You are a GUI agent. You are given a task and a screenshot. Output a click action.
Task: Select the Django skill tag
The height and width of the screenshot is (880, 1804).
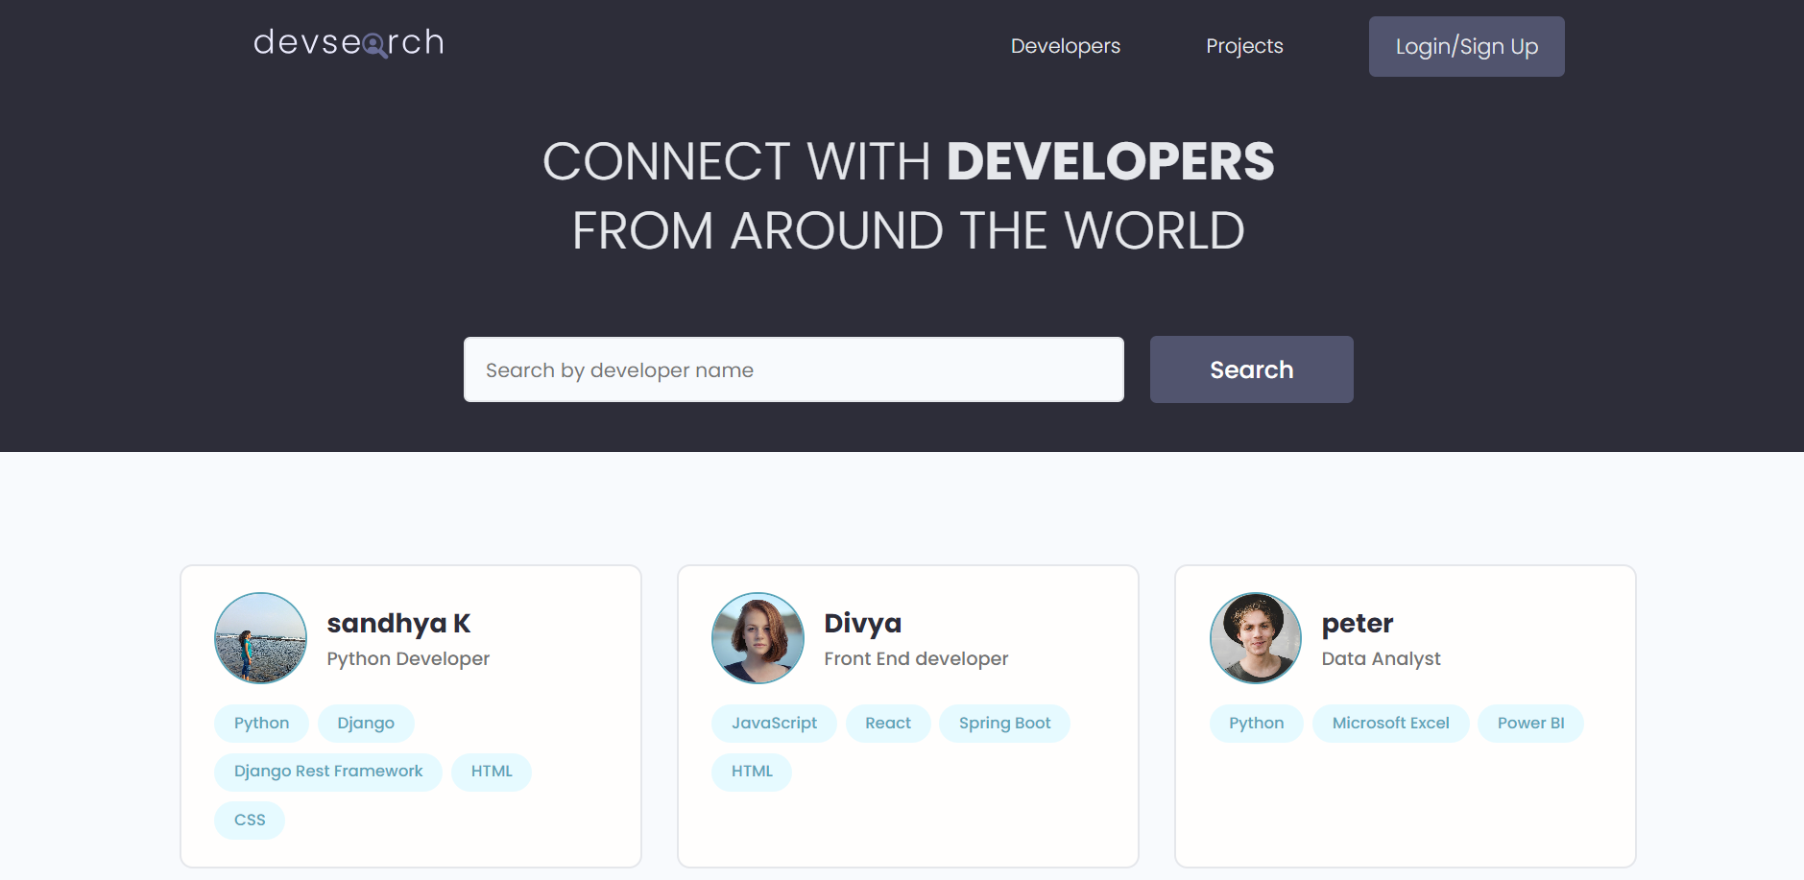pyautogui.click(x=366, y=723)
